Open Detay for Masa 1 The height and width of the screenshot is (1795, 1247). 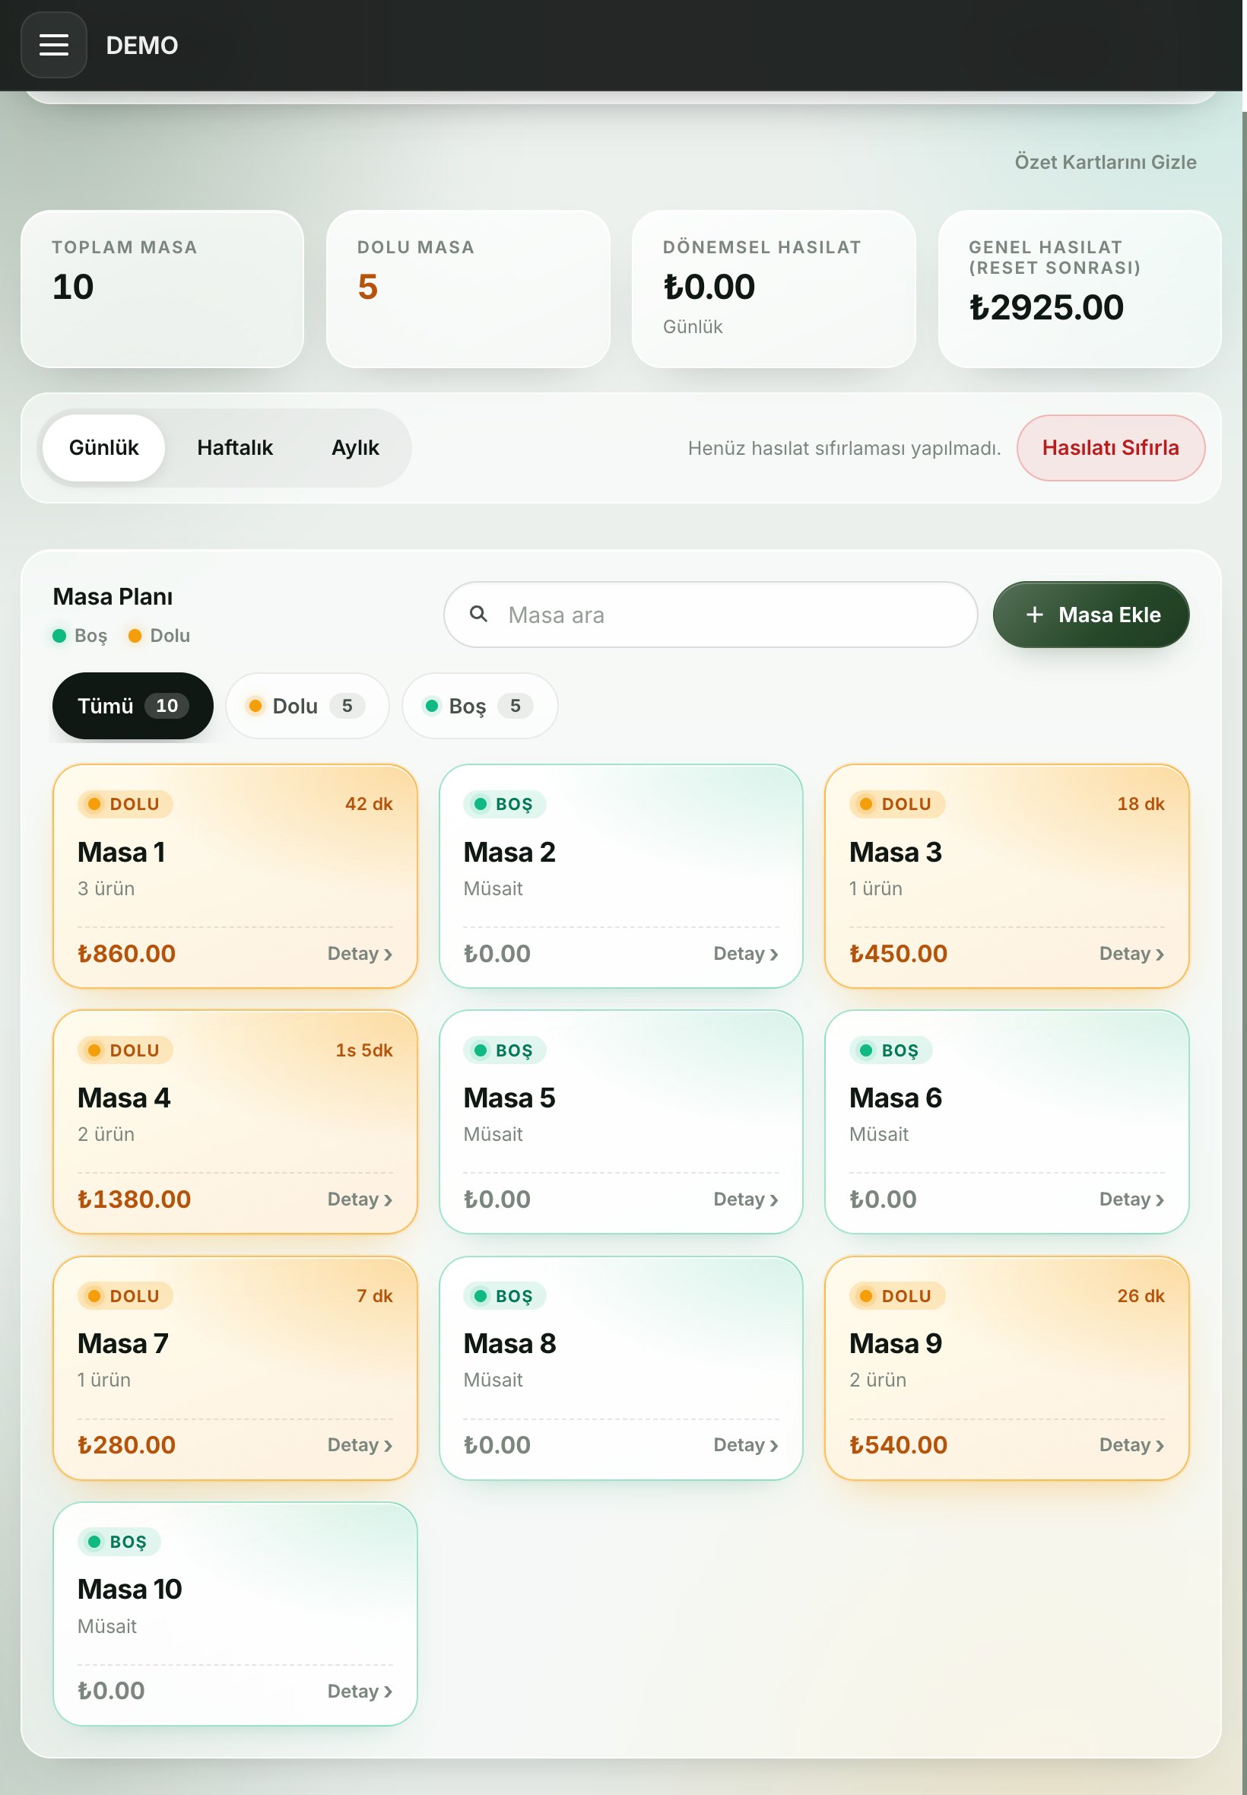[360, 953]
